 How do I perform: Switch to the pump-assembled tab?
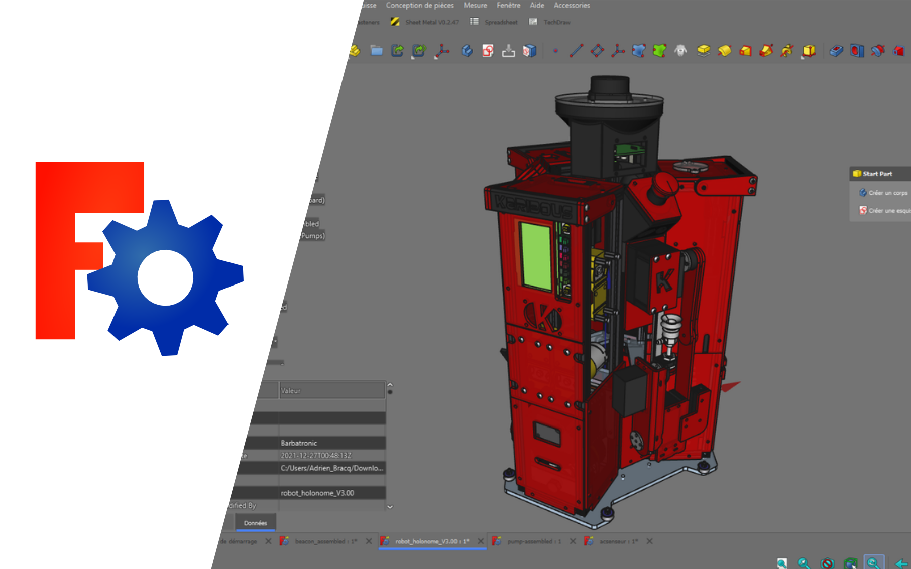(534, 541)
